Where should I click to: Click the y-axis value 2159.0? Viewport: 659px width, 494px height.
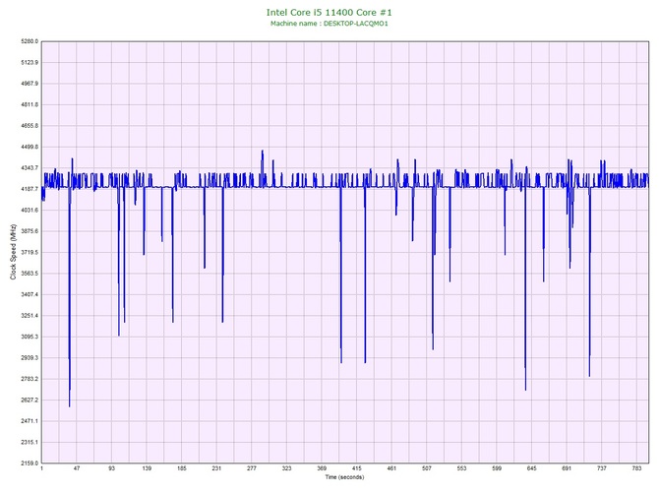pyautogui.click(x=30, y=463)
